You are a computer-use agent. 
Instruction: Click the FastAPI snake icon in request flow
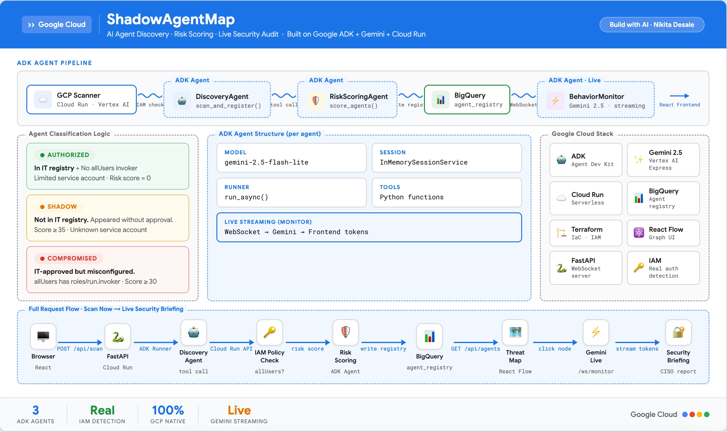click(x=117, y=336)
